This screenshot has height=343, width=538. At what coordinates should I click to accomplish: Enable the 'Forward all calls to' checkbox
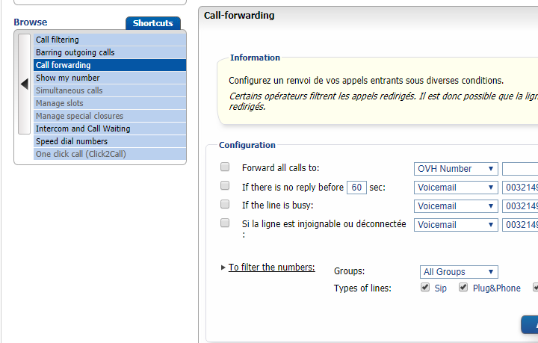(225, 167)
